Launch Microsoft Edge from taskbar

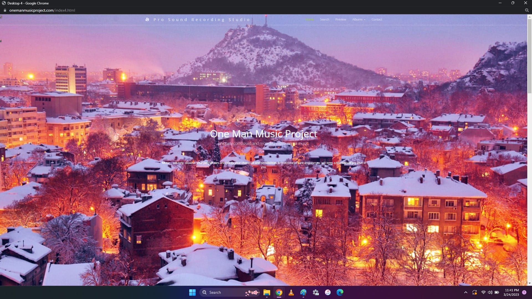click(x=340, y=292)
